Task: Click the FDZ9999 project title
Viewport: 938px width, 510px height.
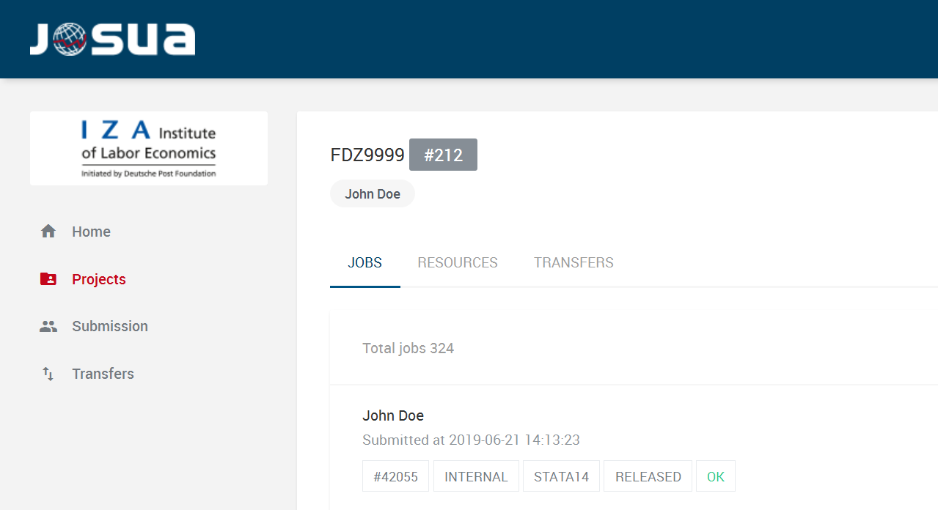Action: (367, 155)
